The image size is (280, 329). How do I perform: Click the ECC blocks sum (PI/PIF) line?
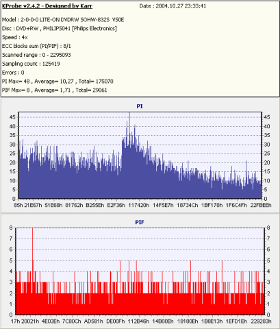[36, 46]
